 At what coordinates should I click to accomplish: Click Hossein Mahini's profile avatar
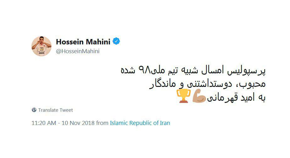(41, 46)
